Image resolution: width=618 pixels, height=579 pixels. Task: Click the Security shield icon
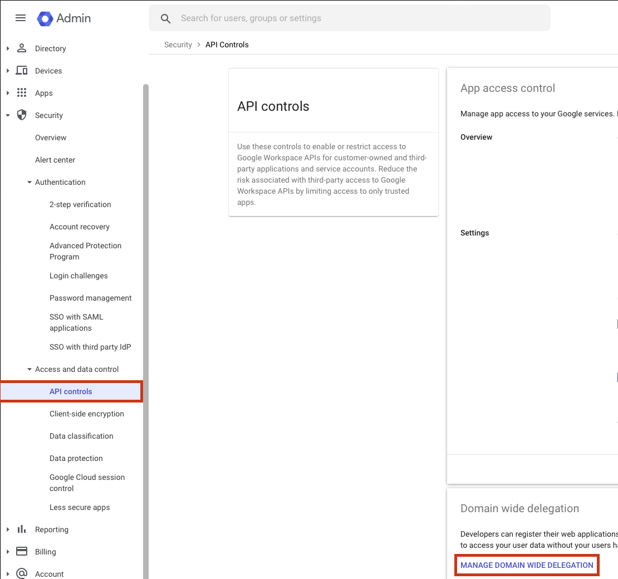tap(22, 115)
